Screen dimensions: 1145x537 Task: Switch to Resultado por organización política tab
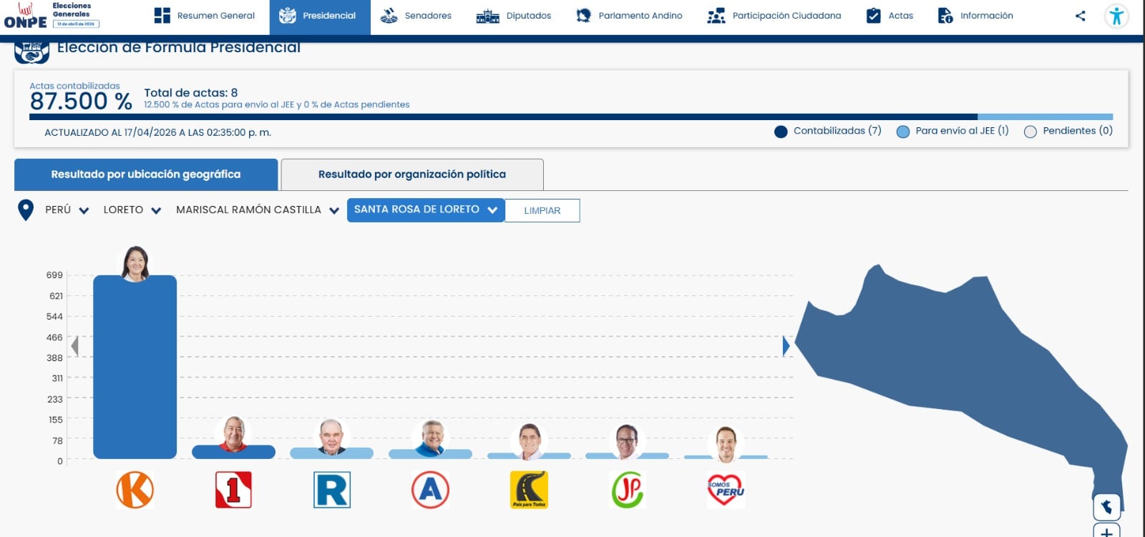(411, 174)
